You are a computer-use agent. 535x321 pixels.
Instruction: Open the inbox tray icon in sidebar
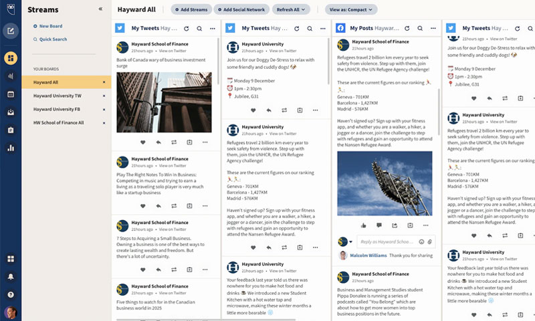[11, 112]
